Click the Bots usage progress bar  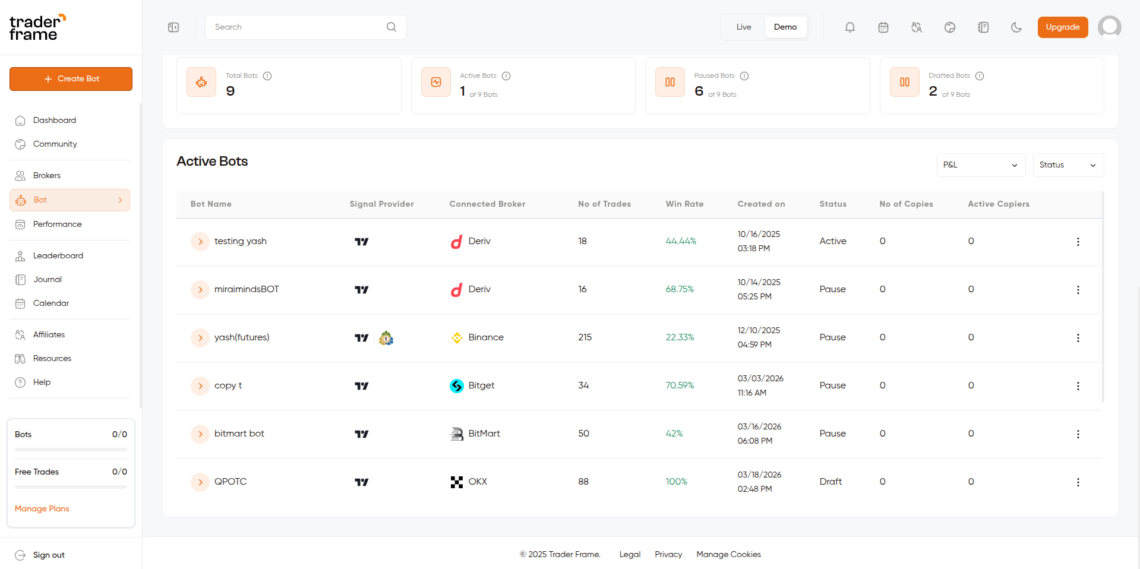(x=71, y=450)
